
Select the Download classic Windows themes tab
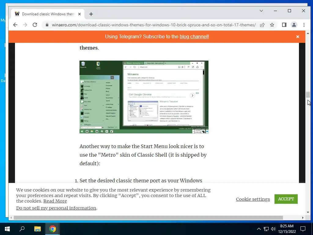point(48,14)
